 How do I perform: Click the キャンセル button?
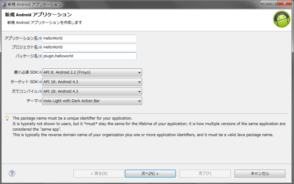(x=260, y=174)
